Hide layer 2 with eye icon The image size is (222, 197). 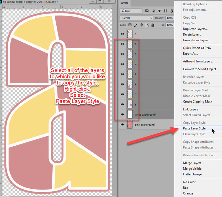pos(122,44)
